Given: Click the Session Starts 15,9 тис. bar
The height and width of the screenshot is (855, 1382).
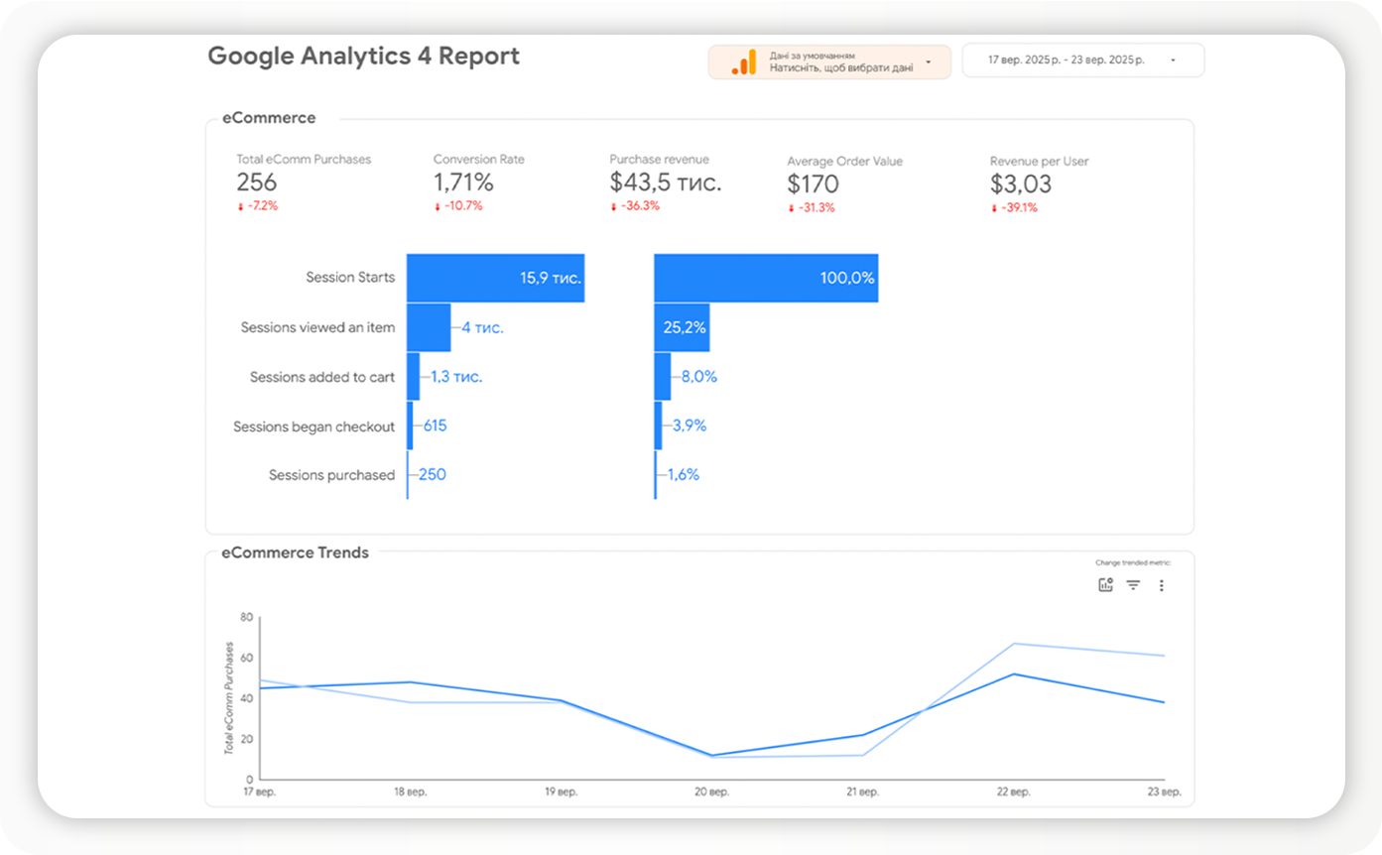Looking at the screenshot, I should pos(495,278).
